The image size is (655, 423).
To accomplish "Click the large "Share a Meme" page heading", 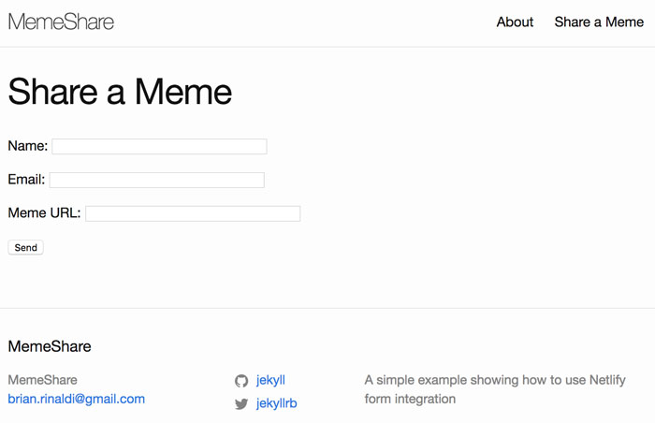I will click(x=120, y=92).
